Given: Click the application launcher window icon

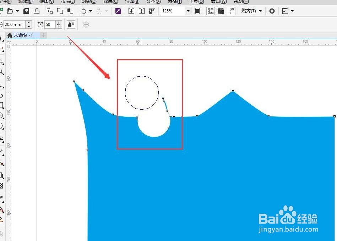Looking at the screenshot, I should coord(285,11).
